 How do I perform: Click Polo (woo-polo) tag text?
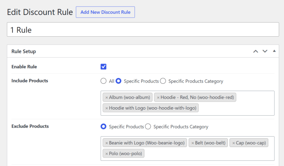click(126, 154)
